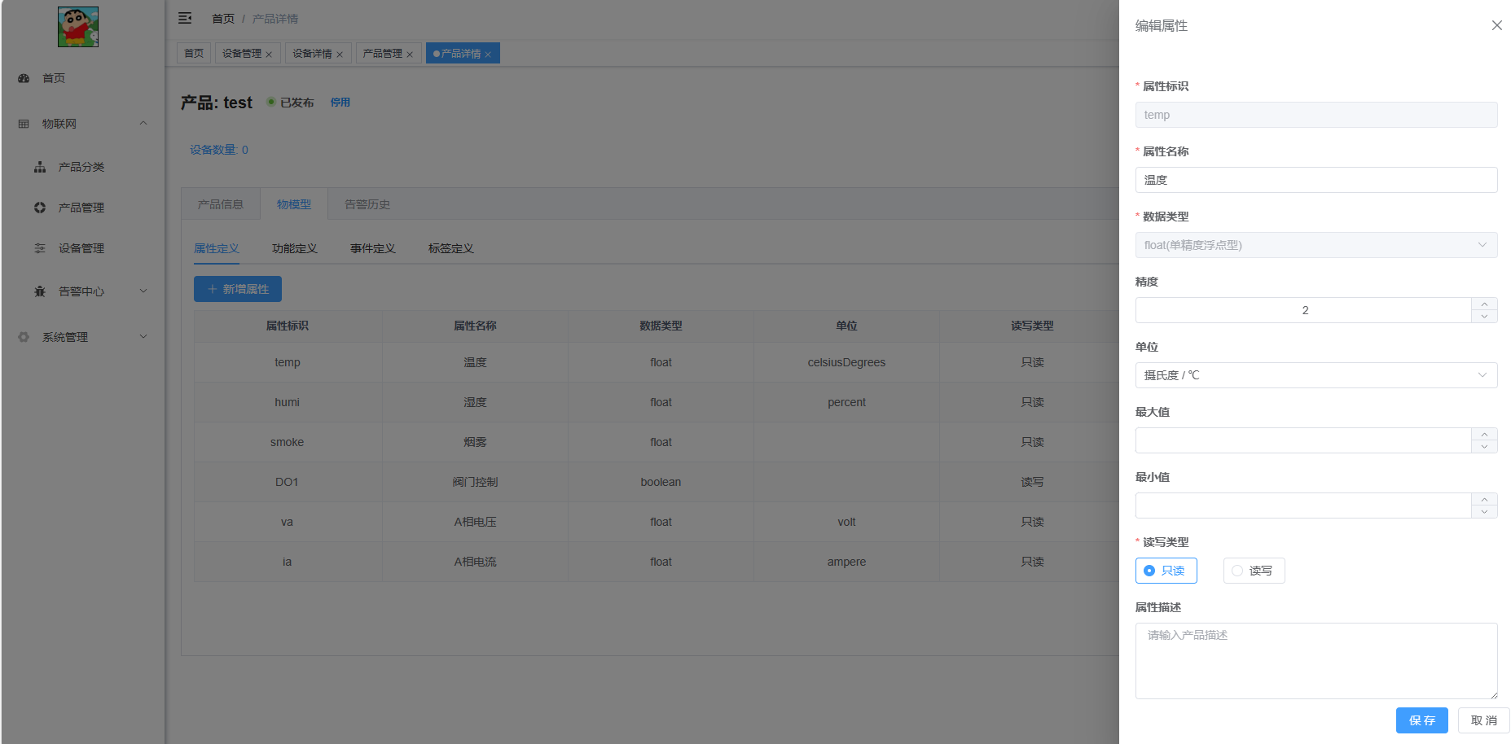Click the 保存 button
The image size is (1511, 744).
pos(1422,720)
